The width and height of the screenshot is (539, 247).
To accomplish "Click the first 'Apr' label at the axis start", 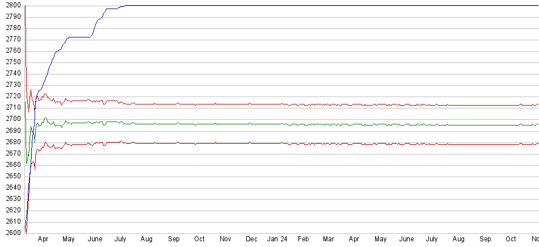I will click(x=43, y=240).
